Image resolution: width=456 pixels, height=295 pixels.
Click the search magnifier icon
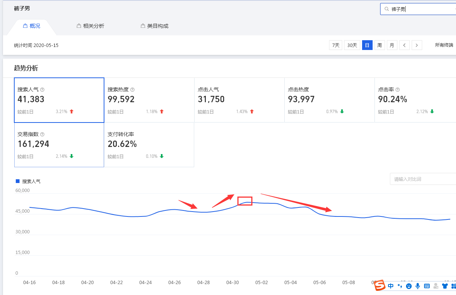(387, 9)
